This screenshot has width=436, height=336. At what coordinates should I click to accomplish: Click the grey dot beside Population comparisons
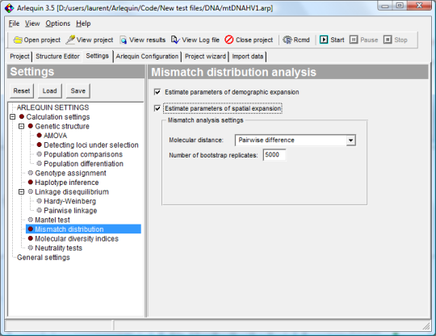40,153
